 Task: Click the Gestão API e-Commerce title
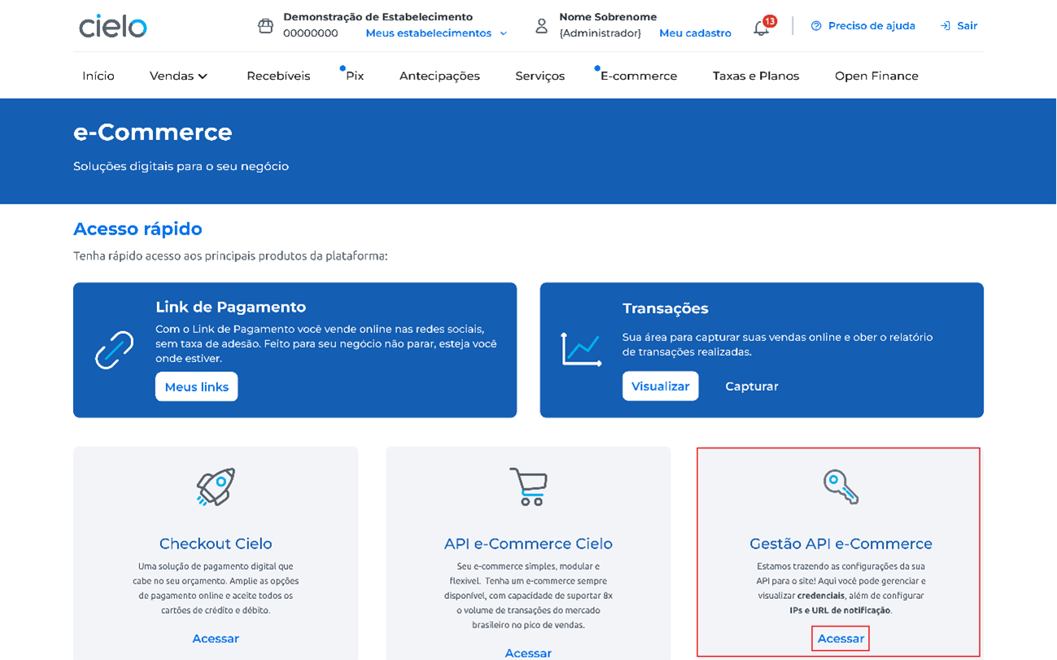click(841, 544)
